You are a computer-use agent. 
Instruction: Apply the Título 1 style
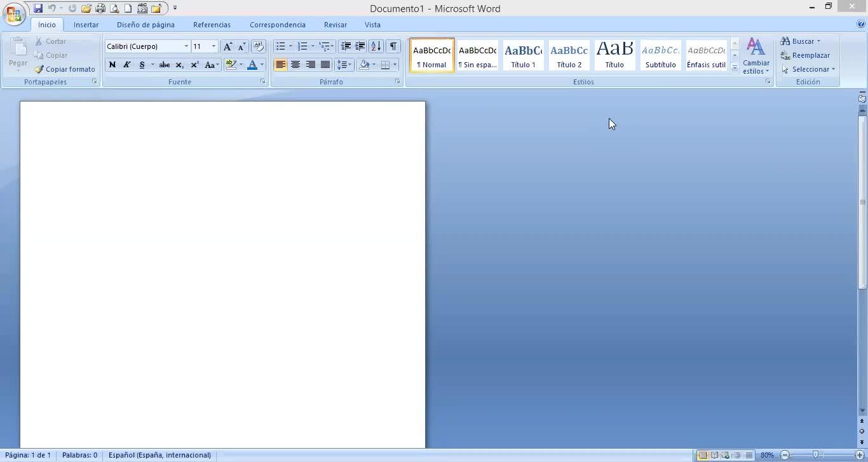(x=524, y=55)
